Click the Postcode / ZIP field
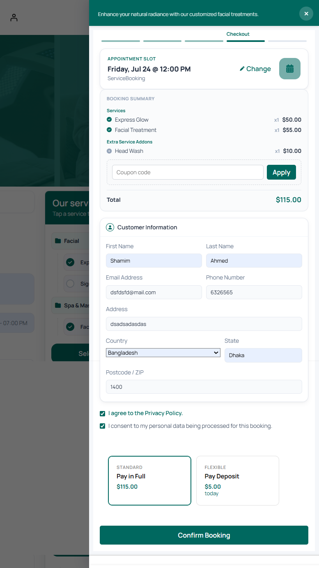The image size is (319, 568). click(x=204, y=387)
